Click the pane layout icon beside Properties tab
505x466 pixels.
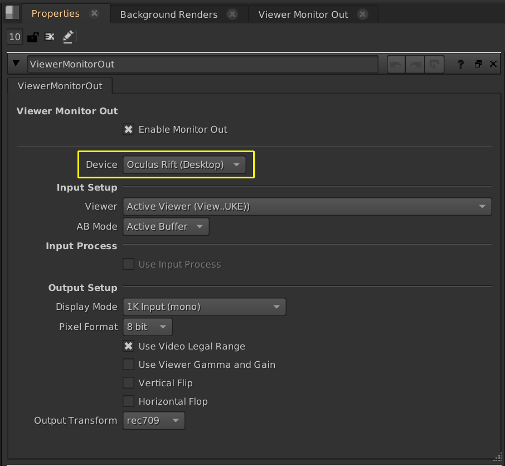pos(12,13)
